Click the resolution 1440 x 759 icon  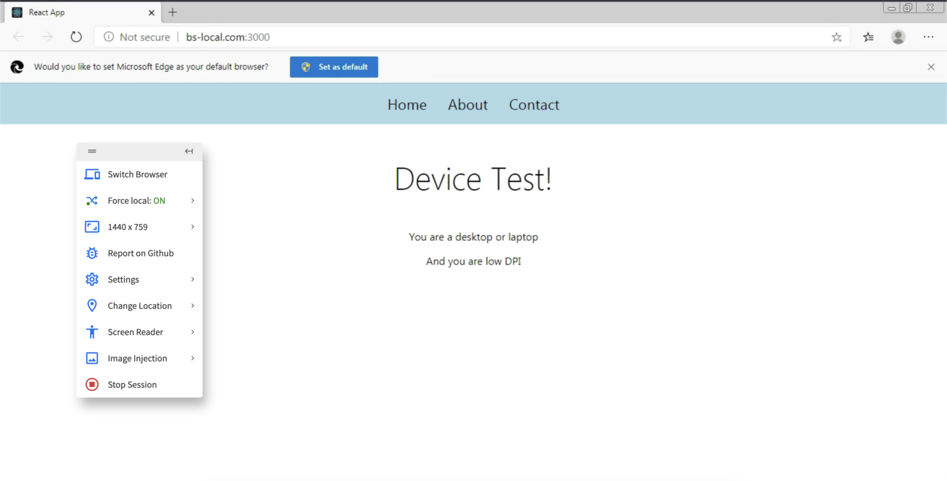[92, 227]
